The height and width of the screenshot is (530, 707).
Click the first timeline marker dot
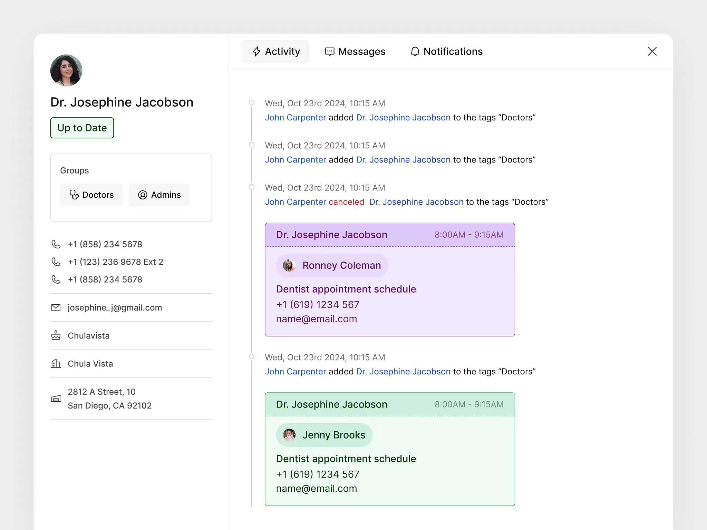252,102
